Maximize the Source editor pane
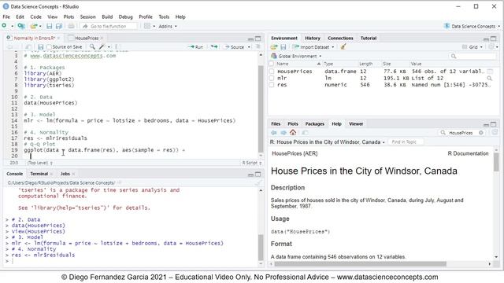This screenshot has height=283, width=504. [258, 39]
